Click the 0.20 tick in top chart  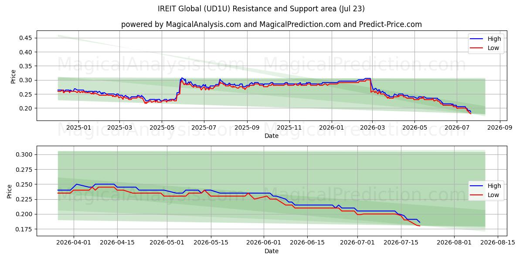click(x=26, y=108)
